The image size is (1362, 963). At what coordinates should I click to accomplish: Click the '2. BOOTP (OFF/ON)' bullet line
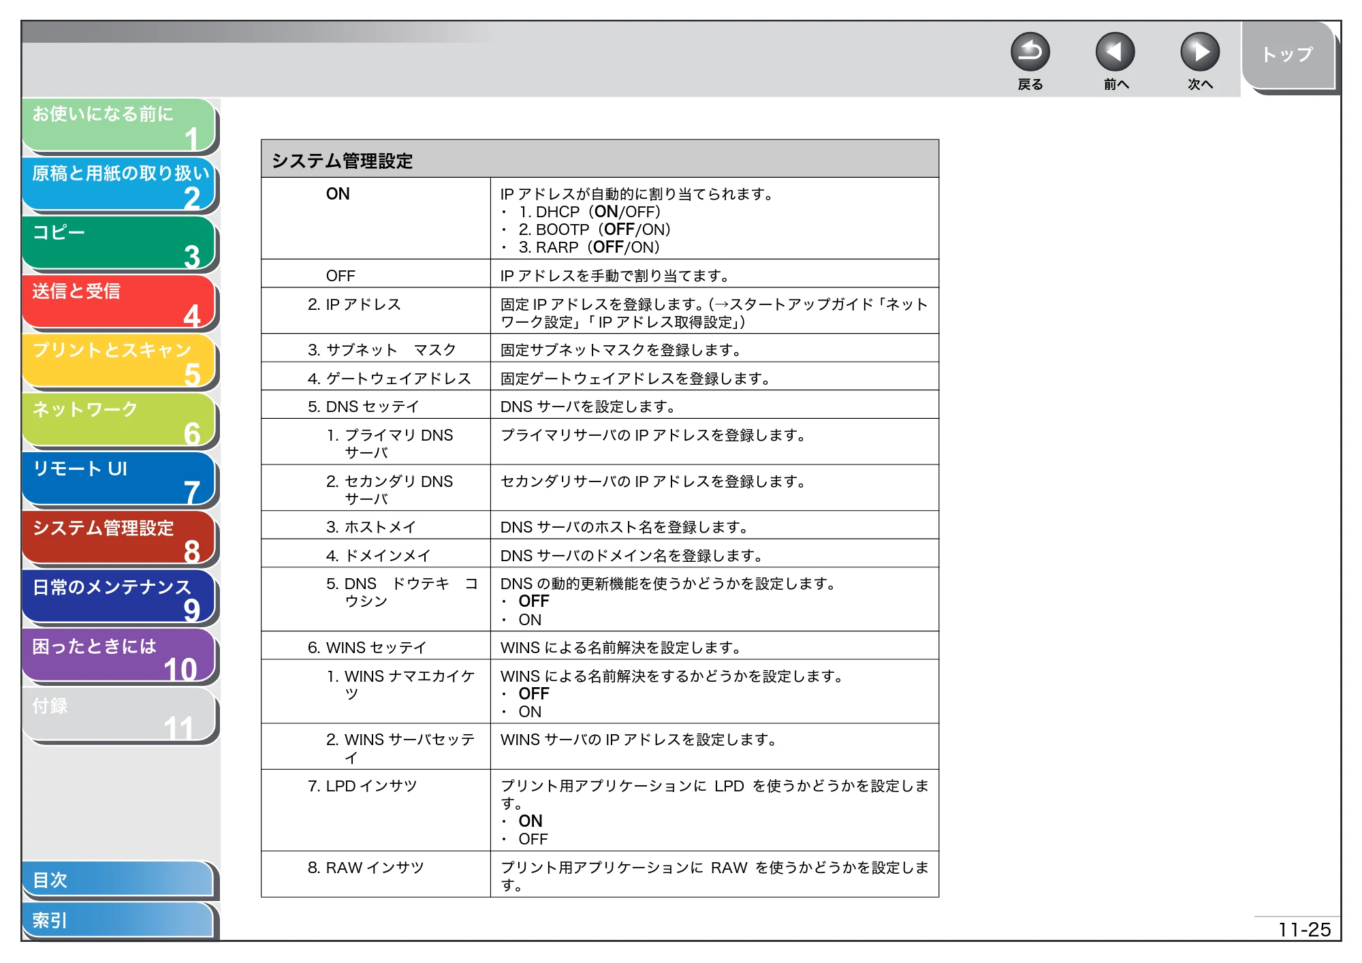coord(587,230)
